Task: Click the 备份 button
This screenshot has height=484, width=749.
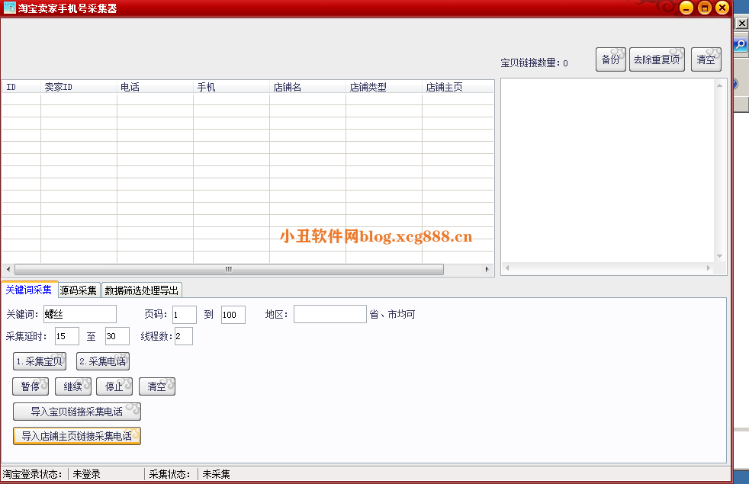Action: 610,59
